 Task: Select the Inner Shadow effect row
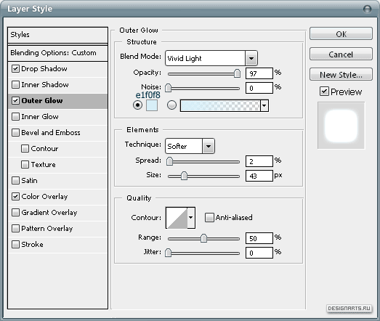point(57,85)
